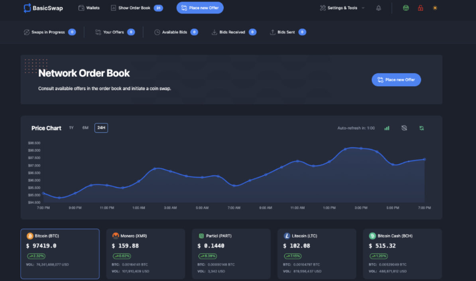This screenshot has height=281, width=476.
Task: Open the notifications bell icon
Action: tap(379, 8)
